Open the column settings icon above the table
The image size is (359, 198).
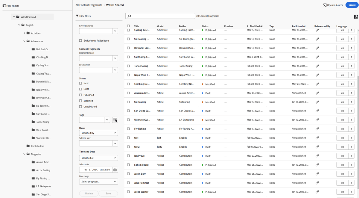(355, 17)
